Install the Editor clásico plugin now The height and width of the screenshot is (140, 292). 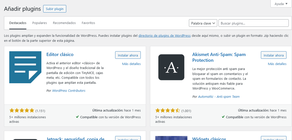click(128, 55)
